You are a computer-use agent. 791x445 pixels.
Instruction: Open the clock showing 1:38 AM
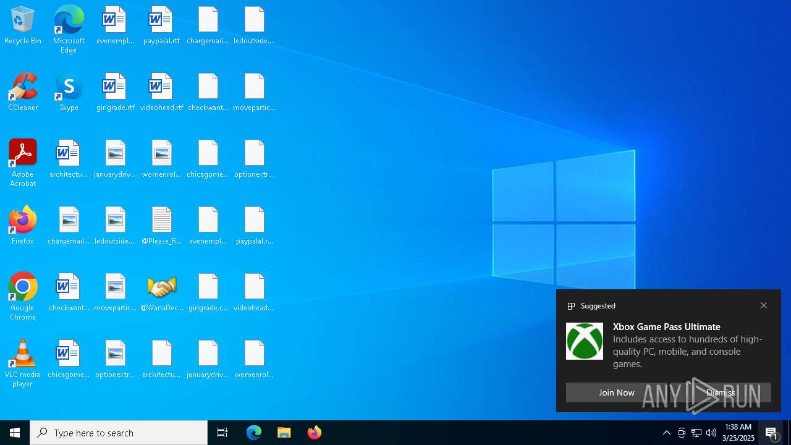(x=738, y=433)
